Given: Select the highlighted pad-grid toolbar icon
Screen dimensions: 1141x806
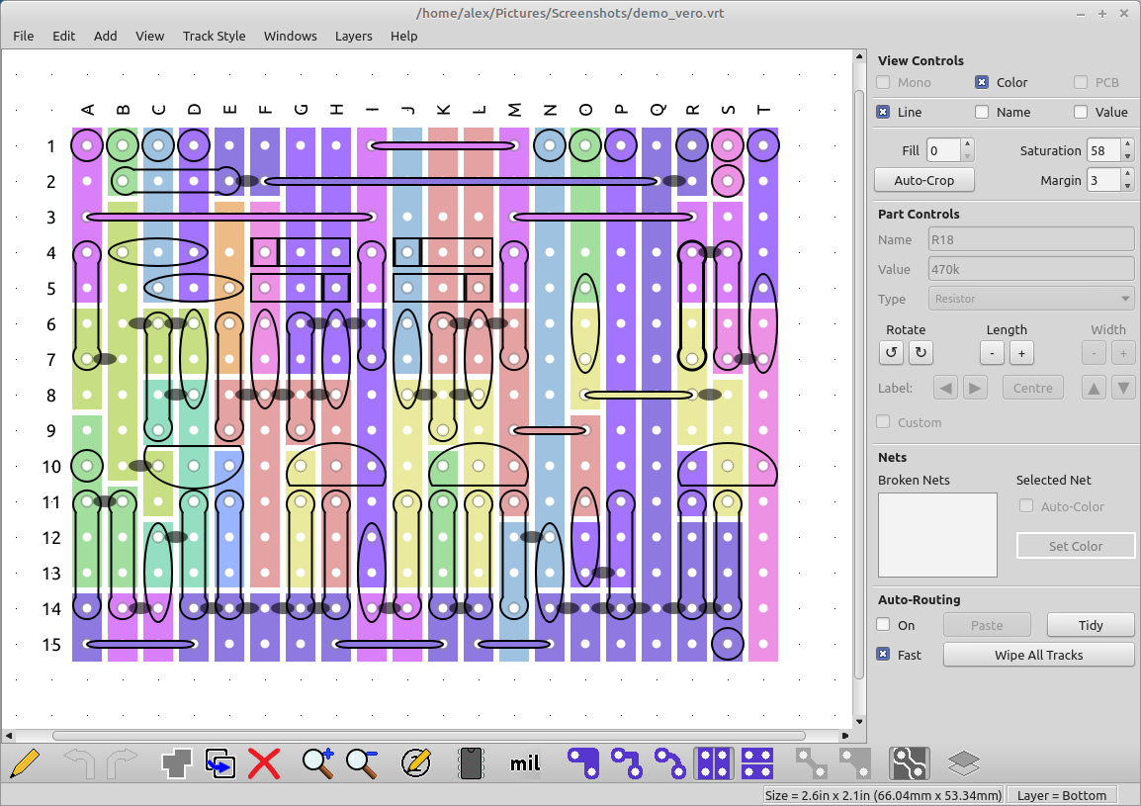Looking at the screenshot, I should click(714, 762).
